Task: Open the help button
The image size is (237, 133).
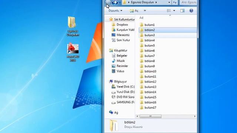Action: coord(191,11)
